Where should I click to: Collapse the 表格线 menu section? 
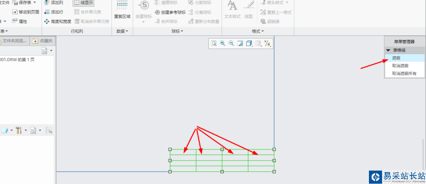coord(388,50)
